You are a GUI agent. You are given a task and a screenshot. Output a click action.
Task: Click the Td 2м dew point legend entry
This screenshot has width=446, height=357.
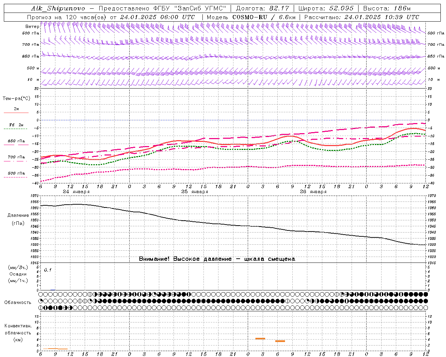pos(16,125)
